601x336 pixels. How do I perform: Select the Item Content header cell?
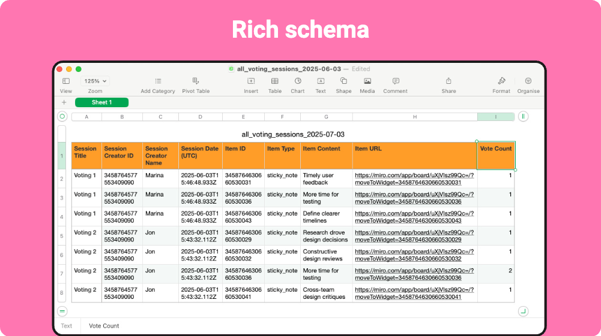tap(326, 156)
